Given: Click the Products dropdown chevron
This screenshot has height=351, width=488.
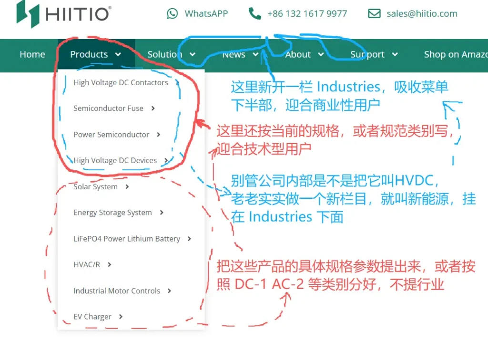Looking at the screenshot, I should point(118,54).
